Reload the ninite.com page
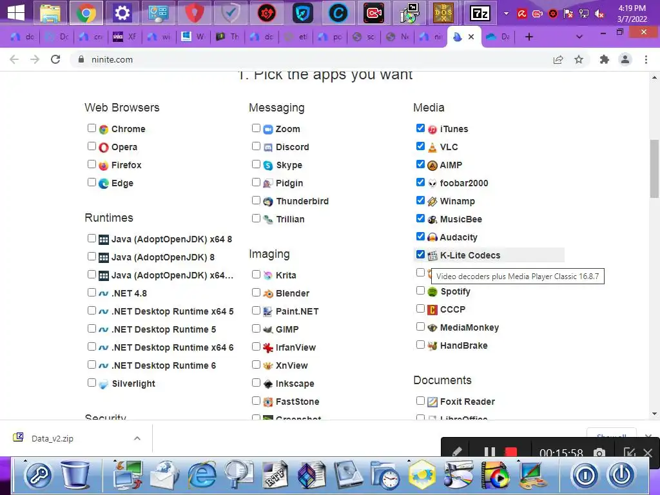Viewport: 660px width, 495px height. click(x=55, y=60)
